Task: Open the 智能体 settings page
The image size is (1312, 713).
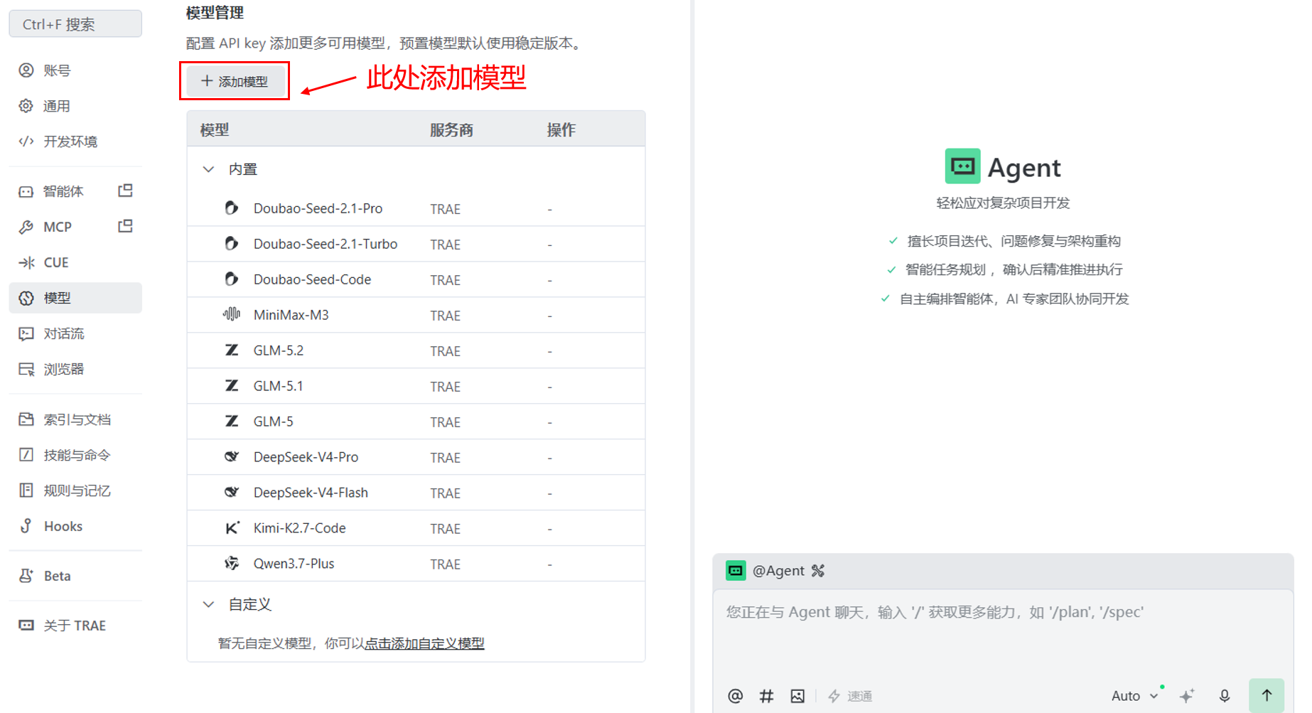Action: [x=63, y=191]
